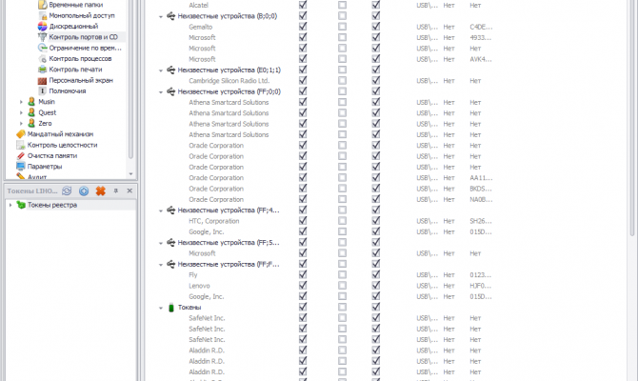Click the Контроль процессов gear icon
This screenshot has width=638, height=381.
pyautogui.click(x=42, y=59)
